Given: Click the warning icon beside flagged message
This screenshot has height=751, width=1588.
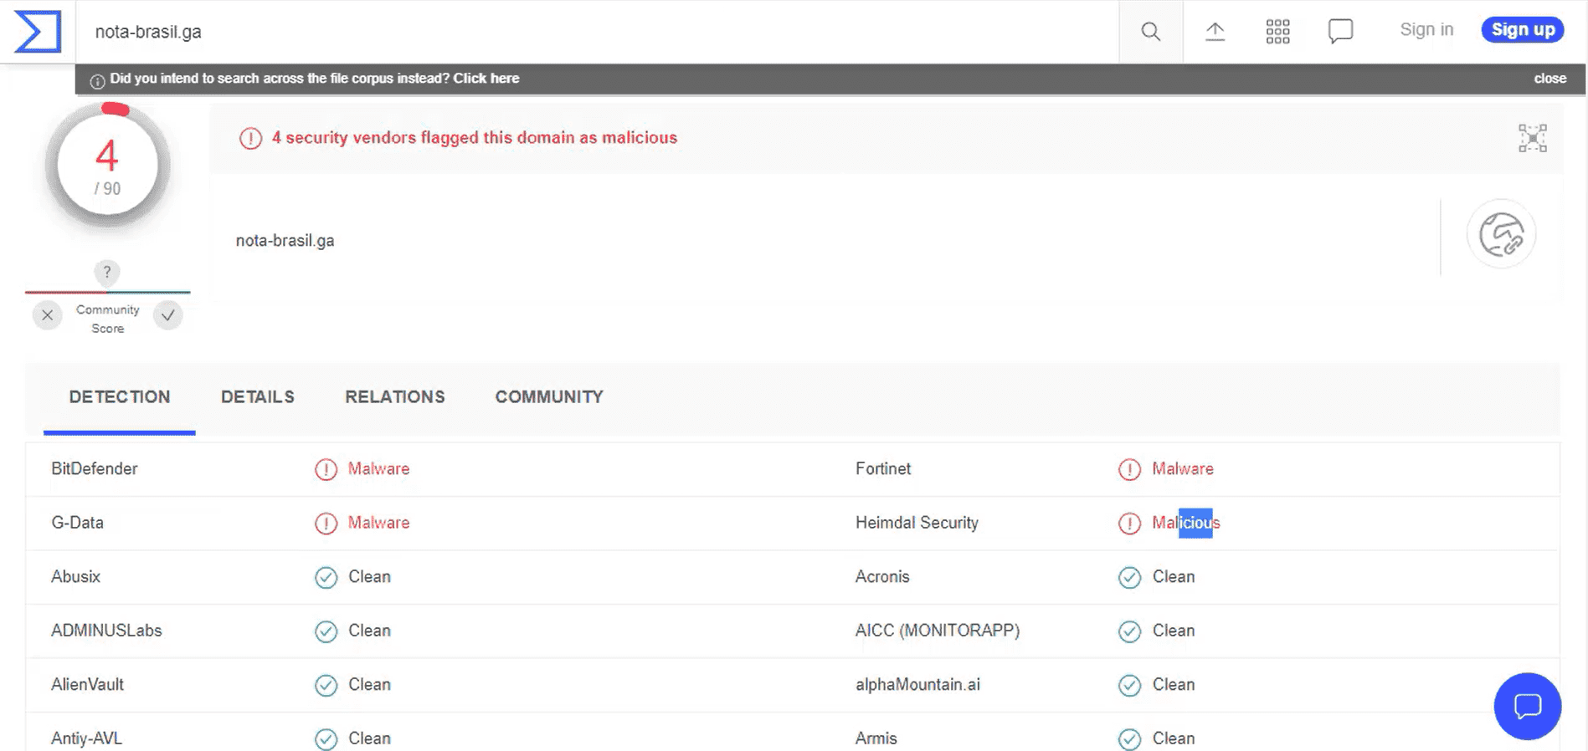Looking at the screenshot, I should click(x=250, y=138).
